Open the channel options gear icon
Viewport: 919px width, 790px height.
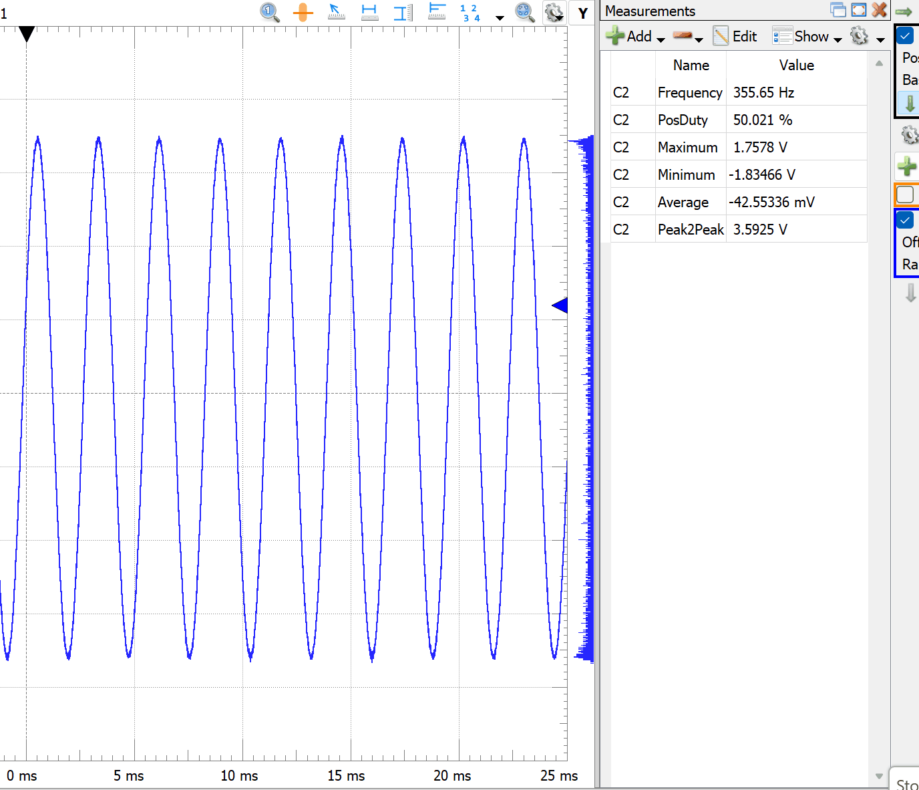(909, 135)
